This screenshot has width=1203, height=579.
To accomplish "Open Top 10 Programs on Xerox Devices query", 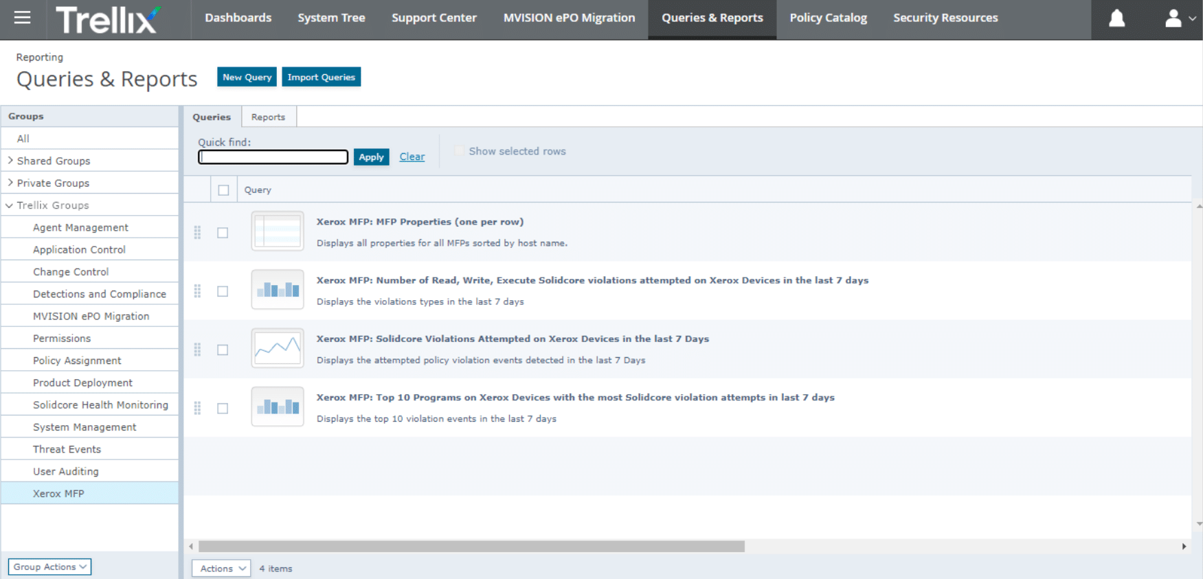I will click(575, 397).
